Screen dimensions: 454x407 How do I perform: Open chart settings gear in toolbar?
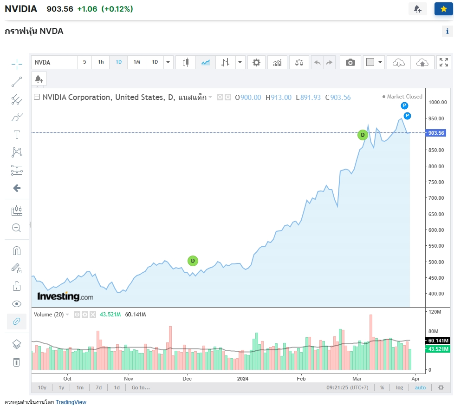[x=256, y=62]
